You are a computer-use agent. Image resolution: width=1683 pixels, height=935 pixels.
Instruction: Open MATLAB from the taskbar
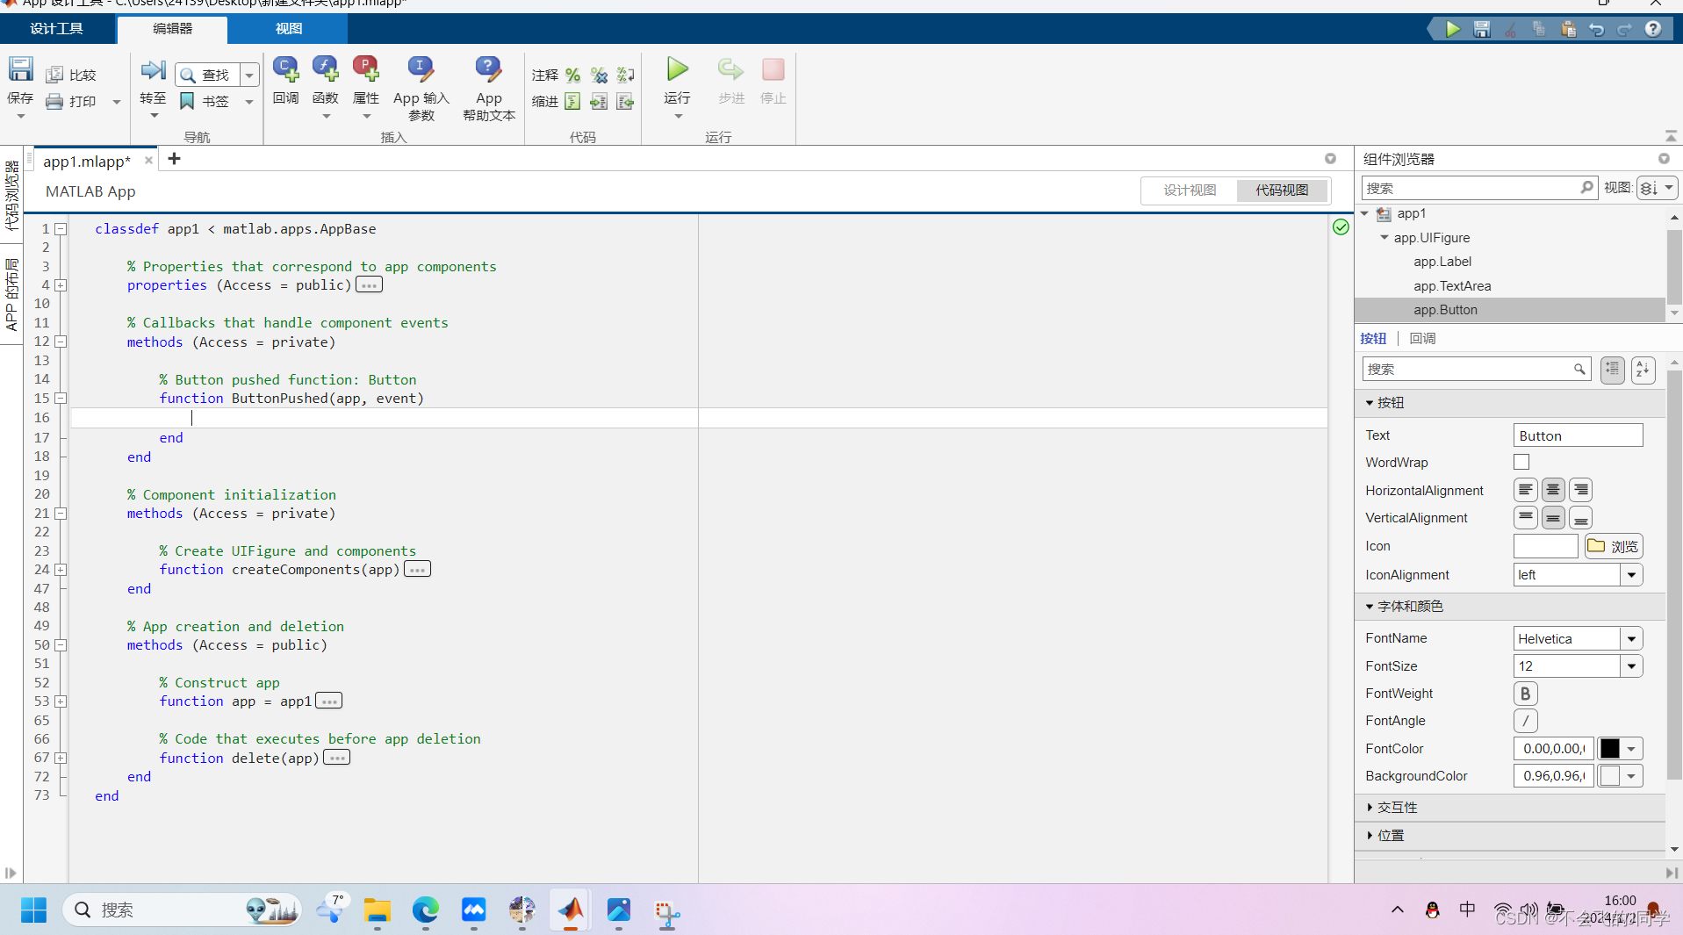(571, 910)
